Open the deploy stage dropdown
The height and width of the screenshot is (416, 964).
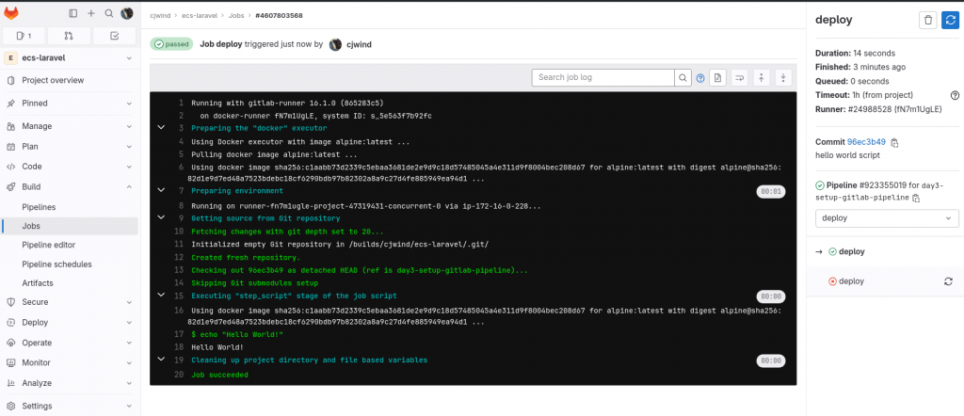[x=887, y=218]
